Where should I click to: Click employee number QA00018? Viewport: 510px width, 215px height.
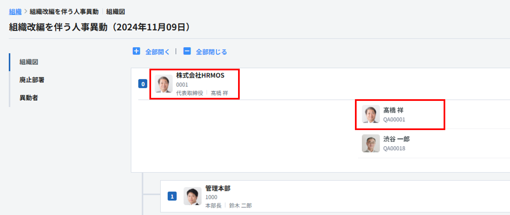(x=394, y=148)
